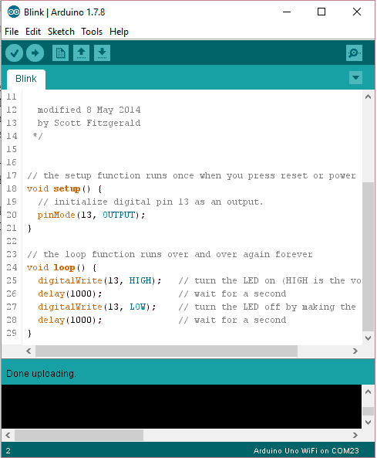Click the editor vertical scrollbar up arrow
This screenshot has height=458, width=377.
tap(369, 97)
